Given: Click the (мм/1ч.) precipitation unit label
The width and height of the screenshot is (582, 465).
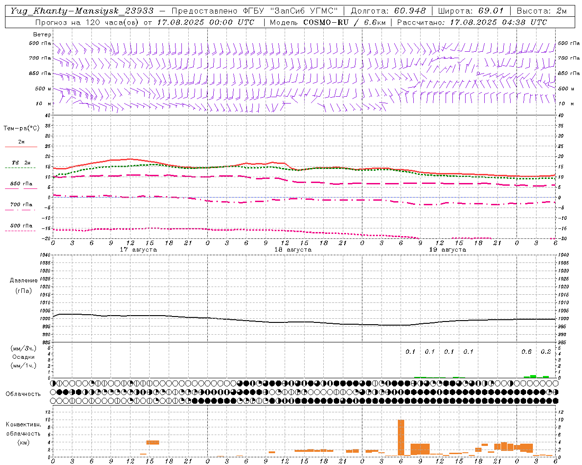Looking at the screenshot, I should coord(24,366).
